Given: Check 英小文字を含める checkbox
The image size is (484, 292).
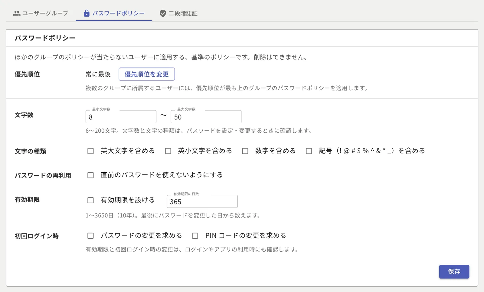Looking at the screenshot, I should point(168,151).
